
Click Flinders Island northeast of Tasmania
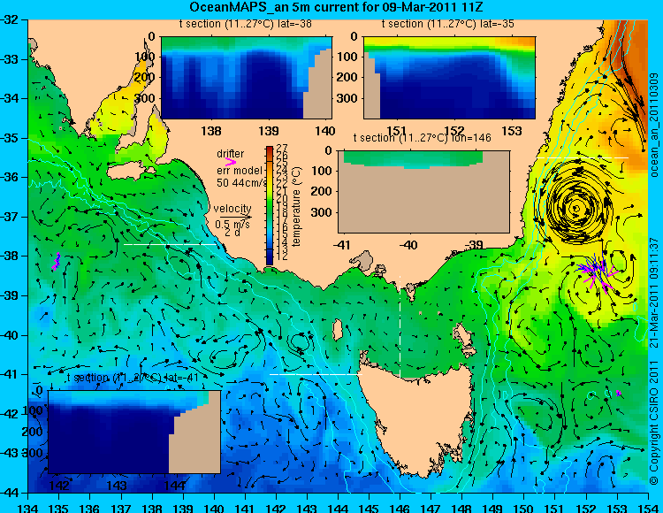464,339
